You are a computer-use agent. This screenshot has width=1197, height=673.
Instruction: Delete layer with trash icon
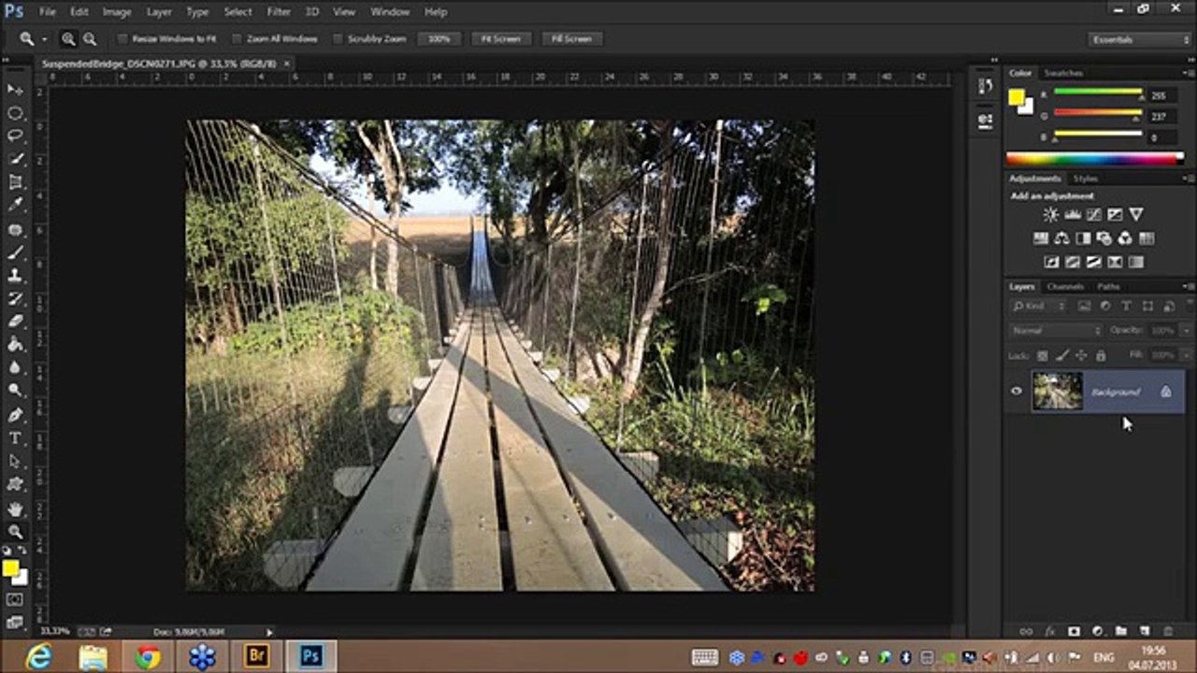pyautogui.click(x=1168, y=632)
